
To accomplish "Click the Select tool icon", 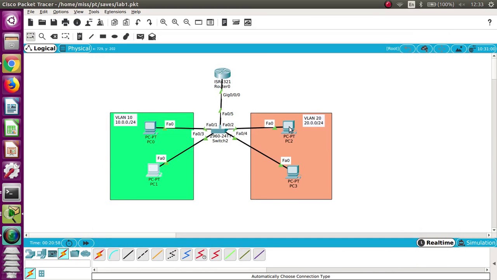I will (30, 36).
